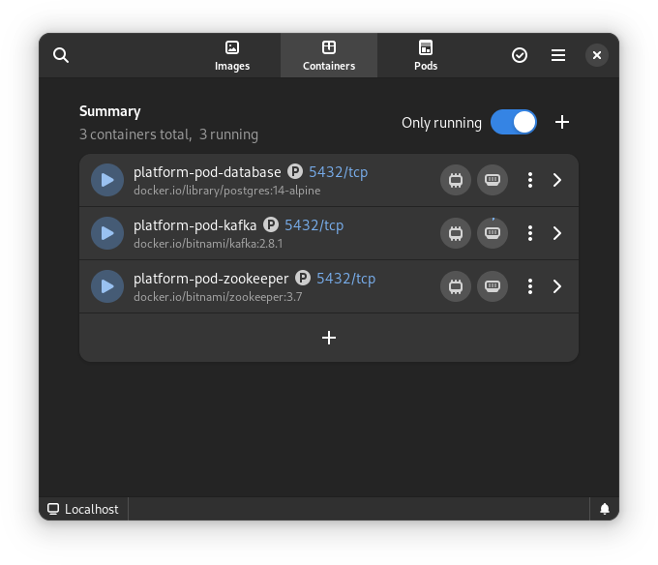
Task: Click the add container row at list bottom
Action: [329, 338]
